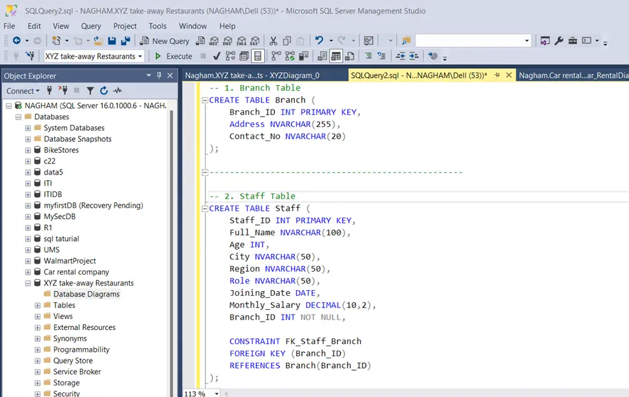The height and width of the screenshot is (397, 629).
Task: Open the Toolbox icon
Action: [x=573, y=41]
